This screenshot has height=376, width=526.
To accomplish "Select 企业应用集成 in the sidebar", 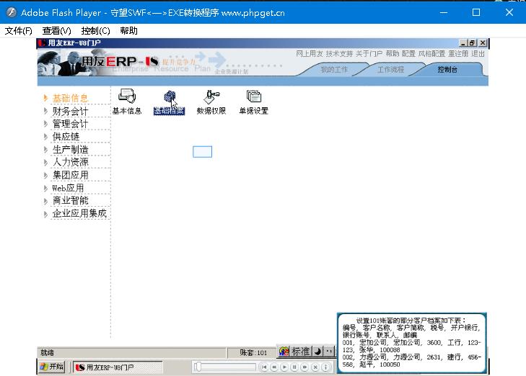I will [x=79, y=214].
